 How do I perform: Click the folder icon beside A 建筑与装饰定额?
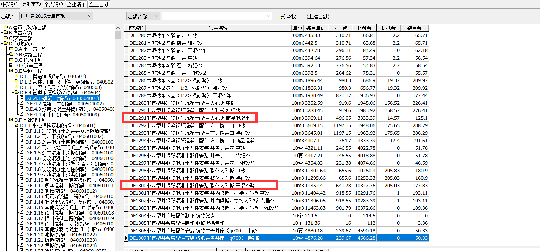pos(5,27)
